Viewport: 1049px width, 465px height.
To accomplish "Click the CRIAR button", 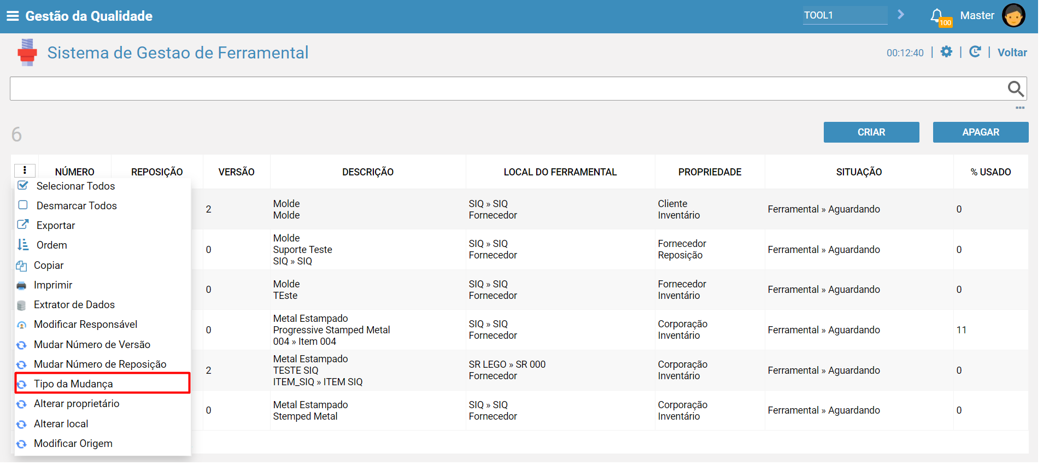I will [871, 132].
